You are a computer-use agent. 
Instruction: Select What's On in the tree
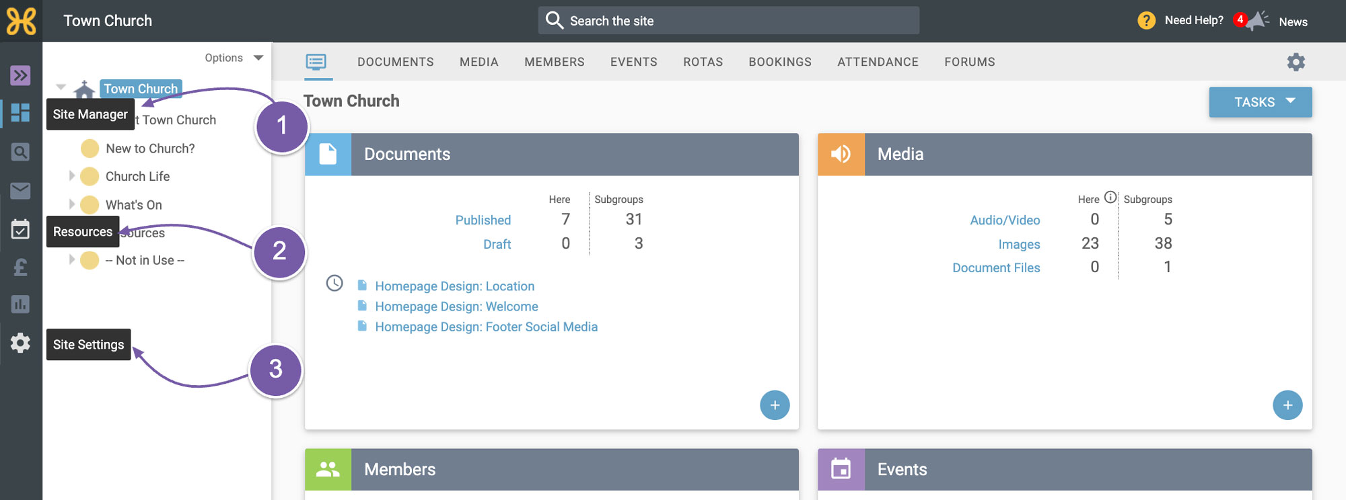(x=134, y=204)
